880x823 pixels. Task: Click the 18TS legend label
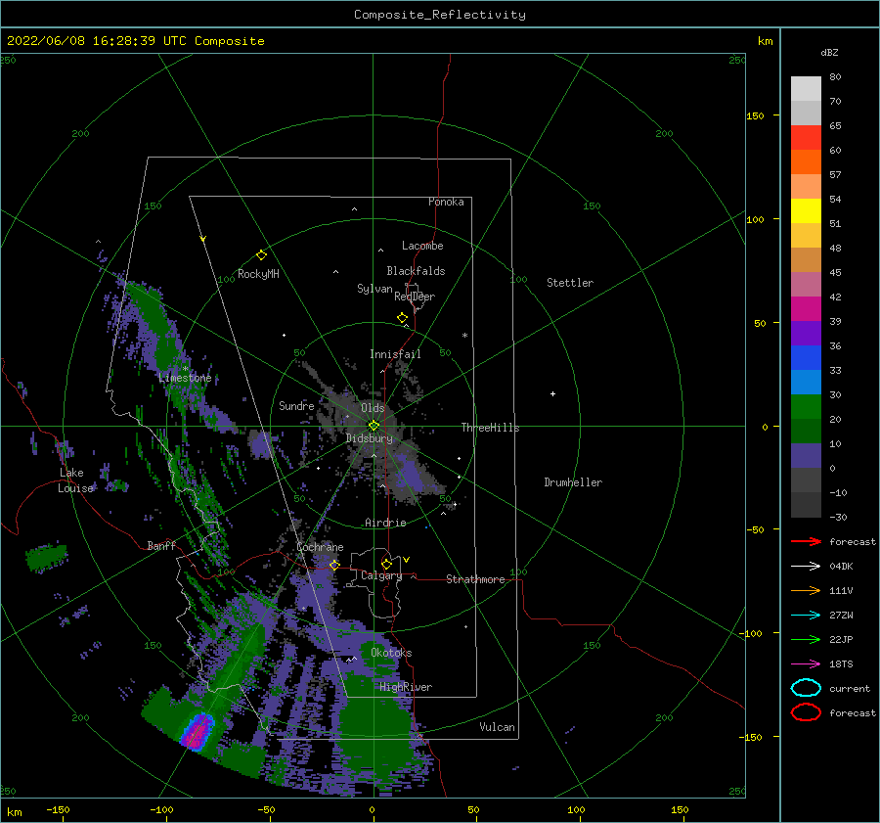pyautogui.click(x=841, y=664)
